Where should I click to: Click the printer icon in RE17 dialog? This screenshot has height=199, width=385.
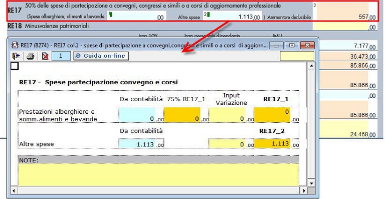point(31,56)
